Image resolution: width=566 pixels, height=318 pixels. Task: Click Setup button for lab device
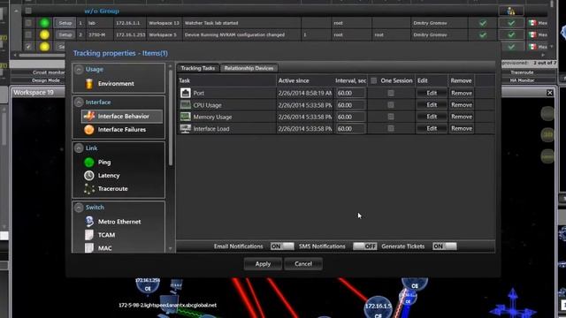point(65,23)
